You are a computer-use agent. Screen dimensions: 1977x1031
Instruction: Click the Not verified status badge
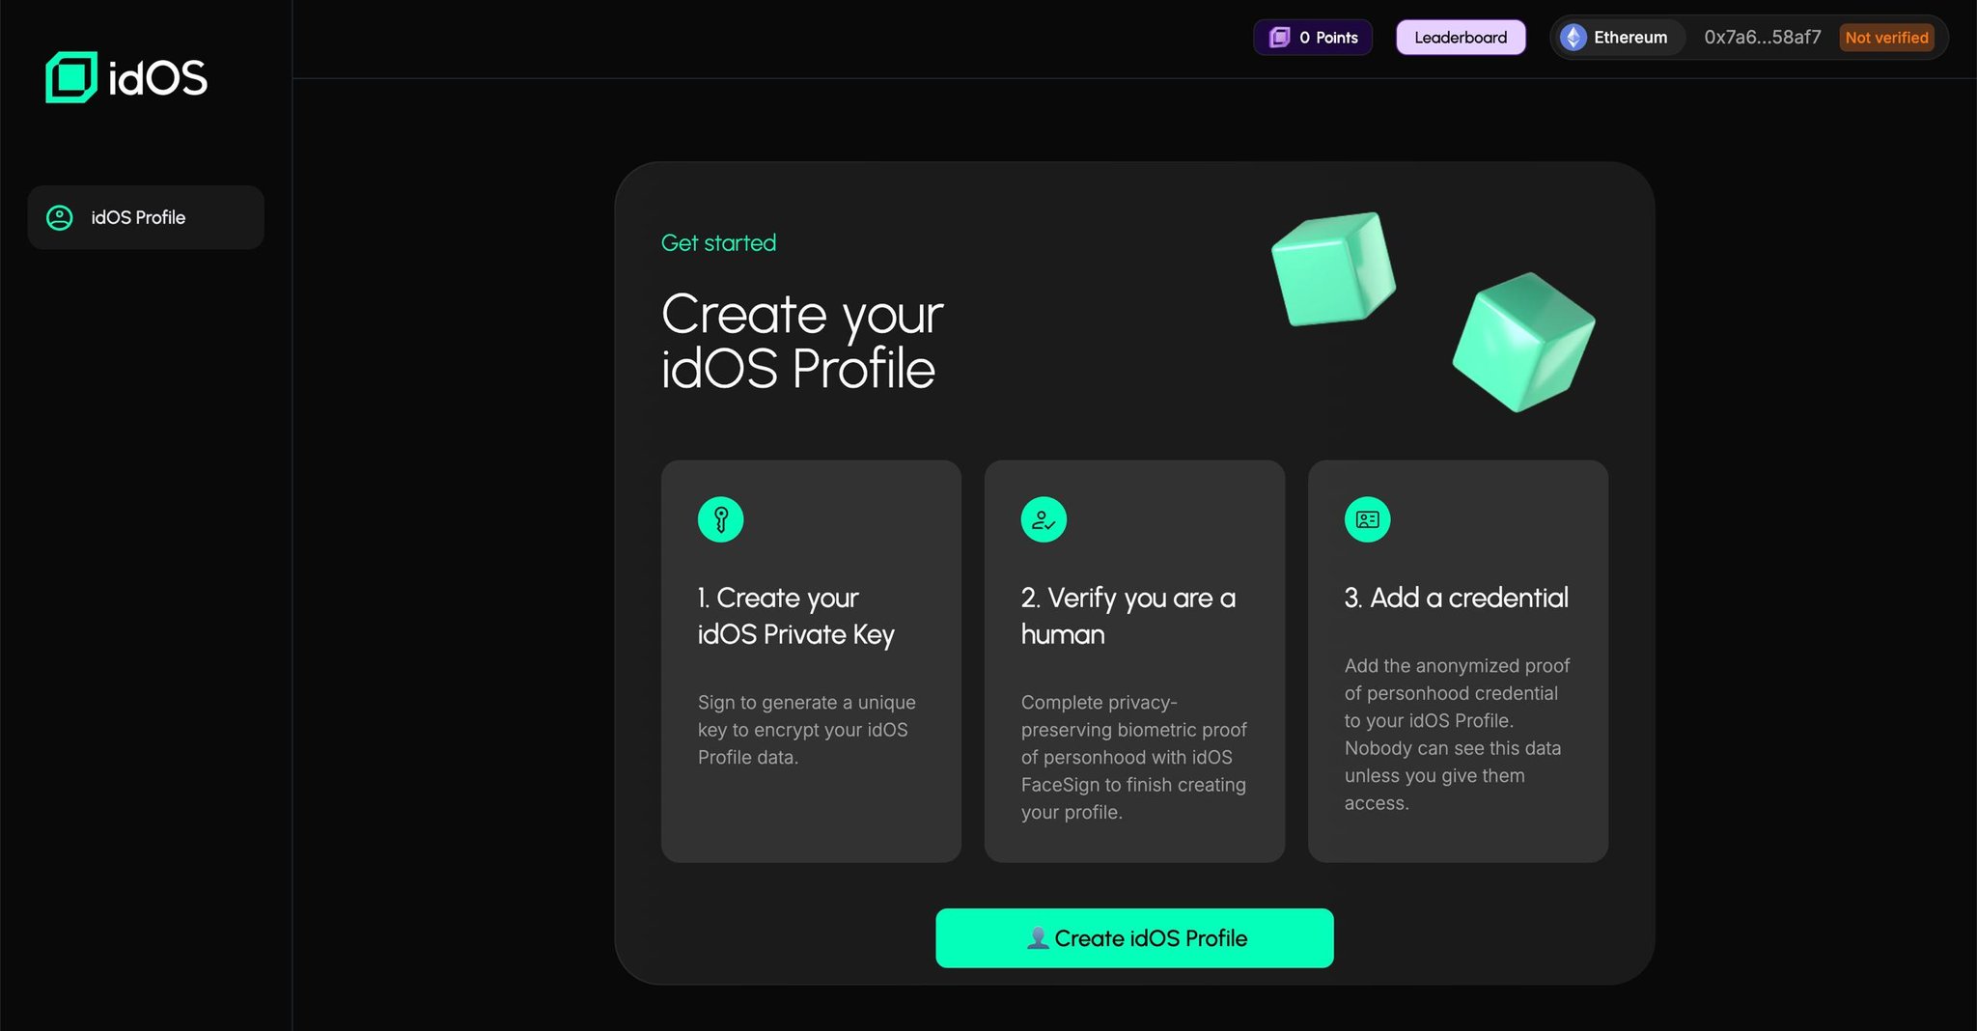coord(1886,38)
